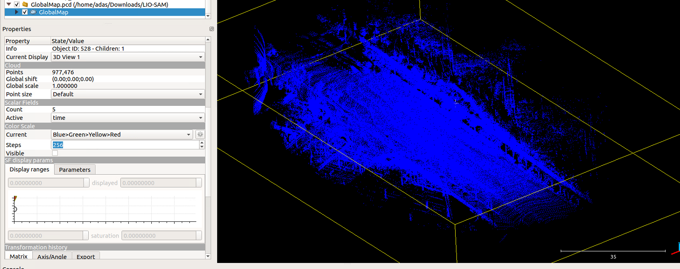Switch to the Axis/Angle tab

[52, 256]
